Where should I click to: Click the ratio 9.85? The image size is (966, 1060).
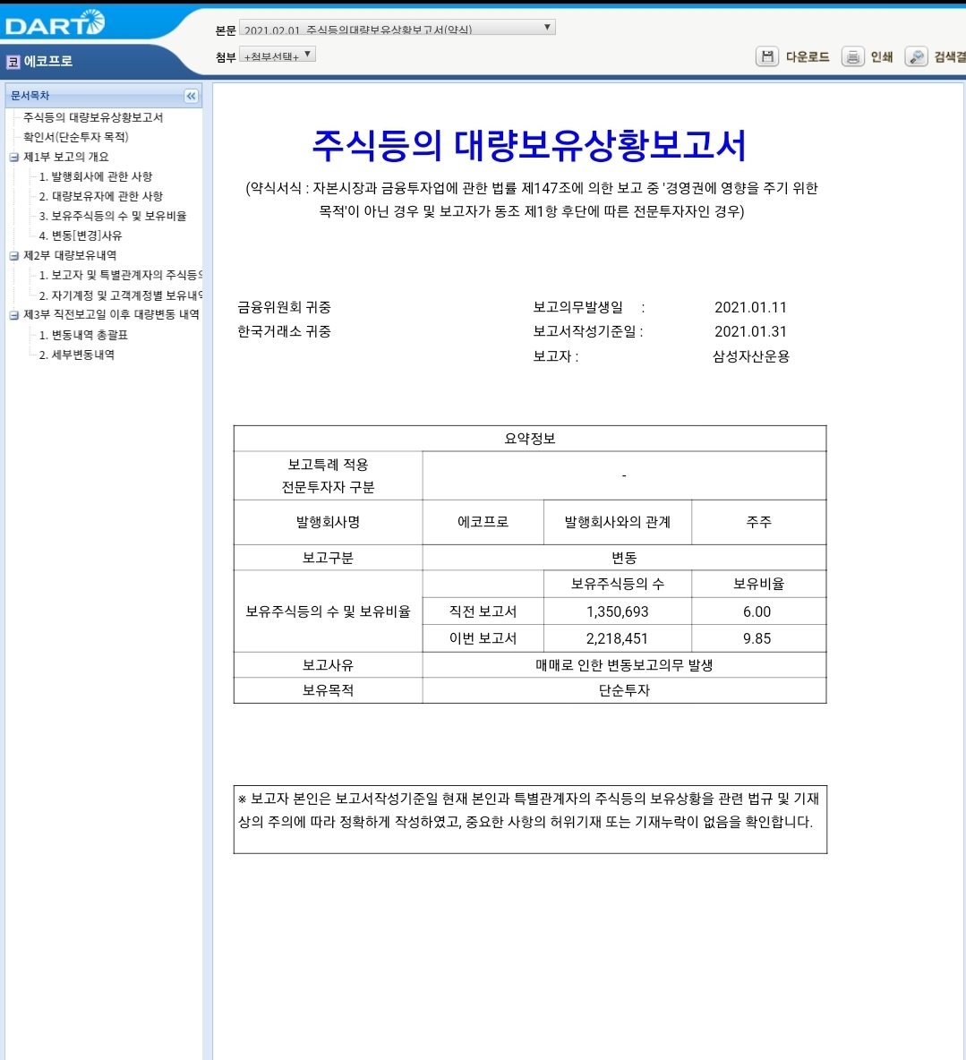click(x=757, y=638)
